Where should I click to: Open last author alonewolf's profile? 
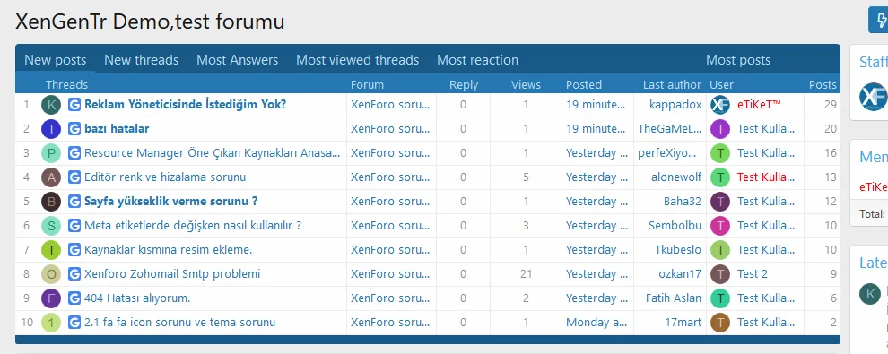coord(676,177)
